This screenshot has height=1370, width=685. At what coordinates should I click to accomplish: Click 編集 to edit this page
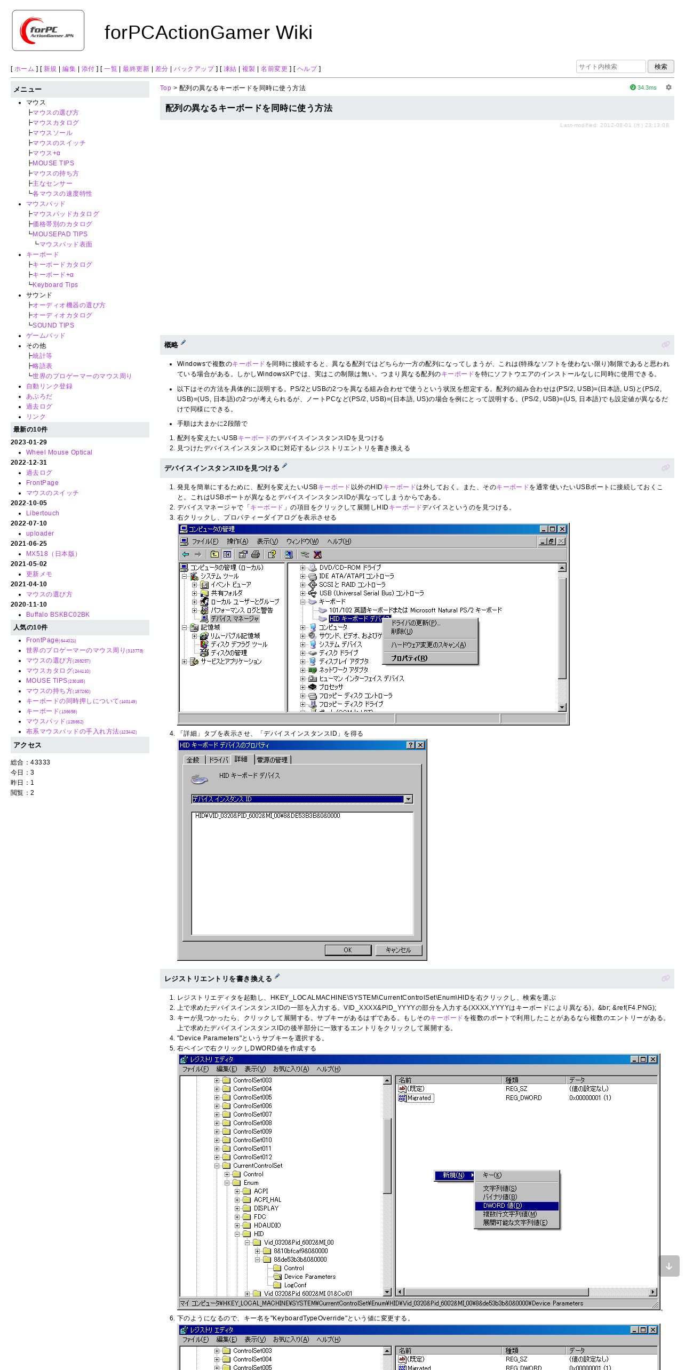(x=69, y=69)
